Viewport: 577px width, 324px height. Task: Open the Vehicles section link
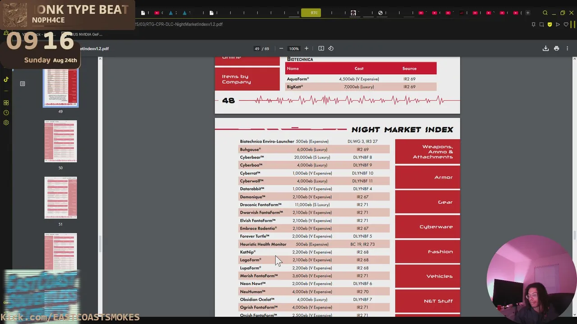click(427, 276)
